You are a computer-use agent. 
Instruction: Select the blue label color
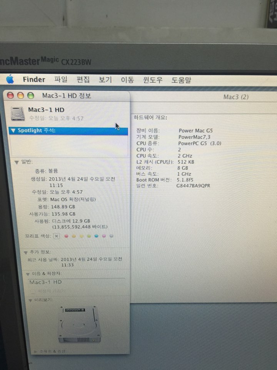[96, 236]
